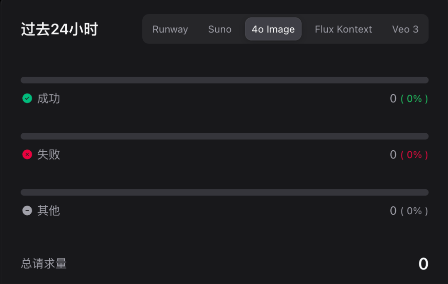Click the 其他 progress bar

point(224,192)
